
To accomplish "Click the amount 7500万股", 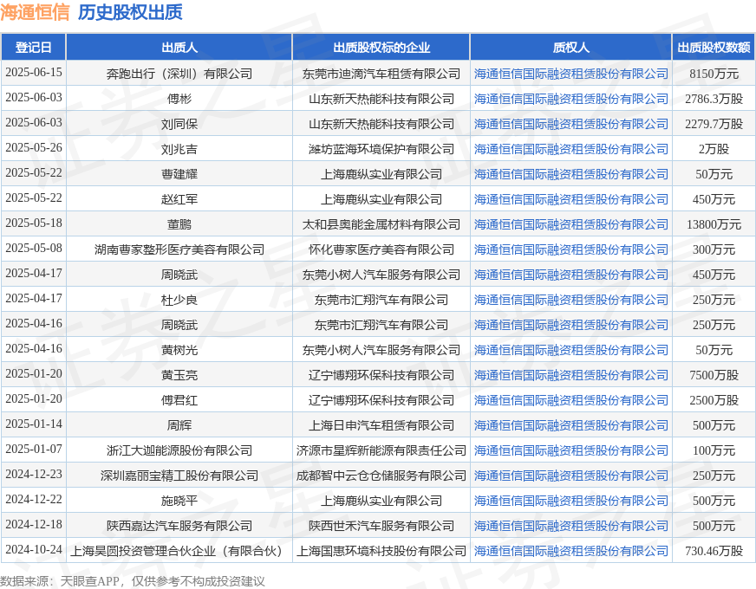I will pyautogui.click(x=714, y=375).
